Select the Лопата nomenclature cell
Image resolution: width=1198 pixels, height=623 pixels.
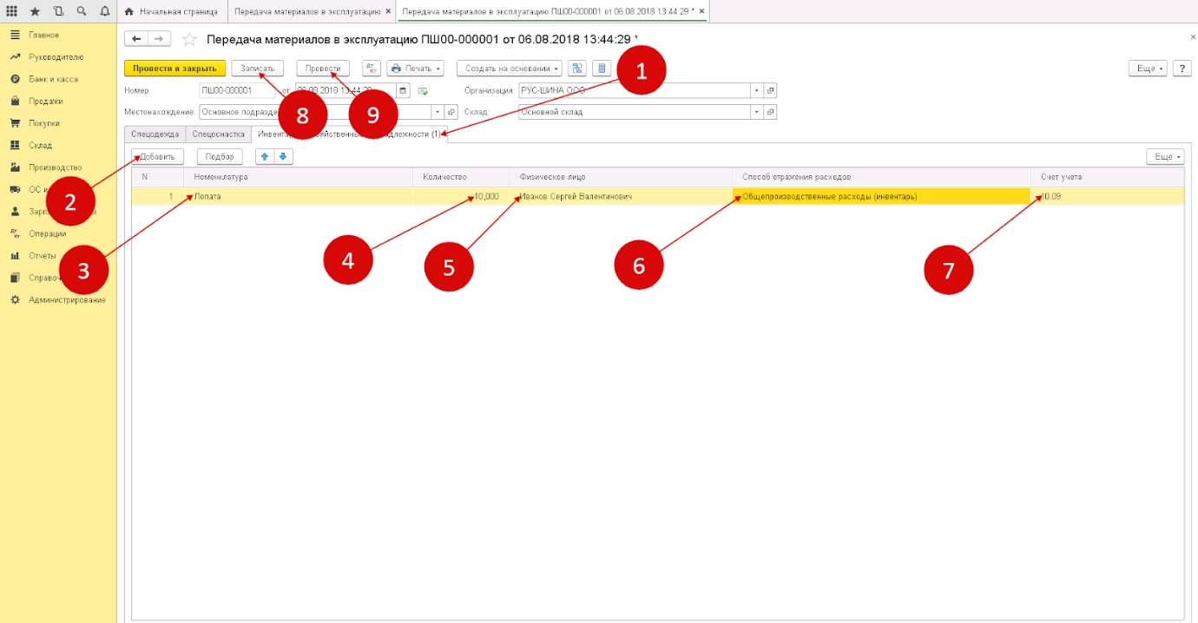pyautogui.click(x=299, y=197)
